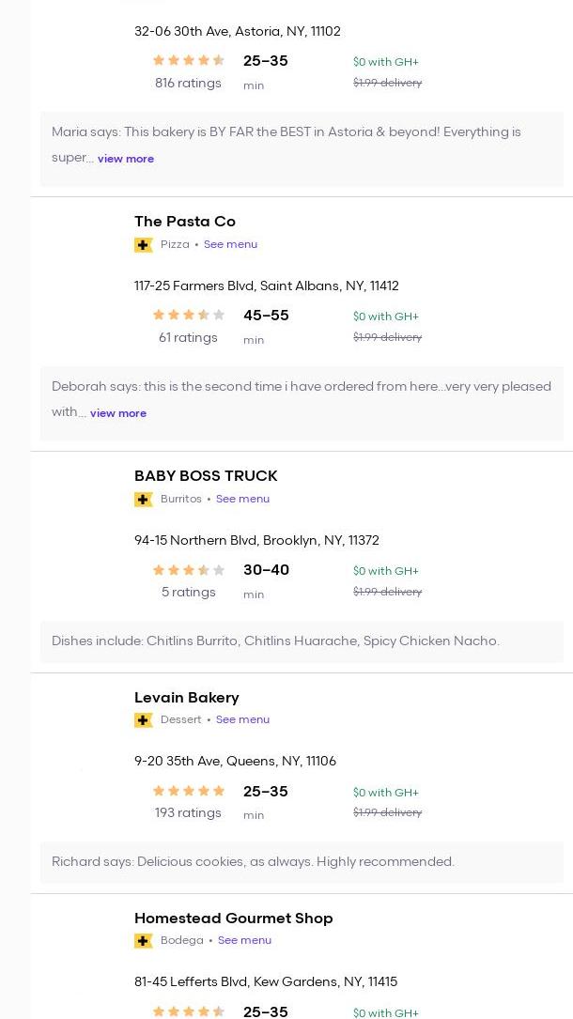See menu for Homestead Gourmet Shop
The width and height of the screenshot is (573, 1019).
point(244,940)
